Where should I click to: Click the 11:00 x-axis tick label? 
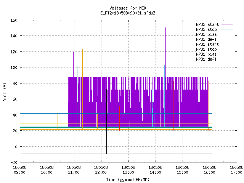[x=74, y=172]
